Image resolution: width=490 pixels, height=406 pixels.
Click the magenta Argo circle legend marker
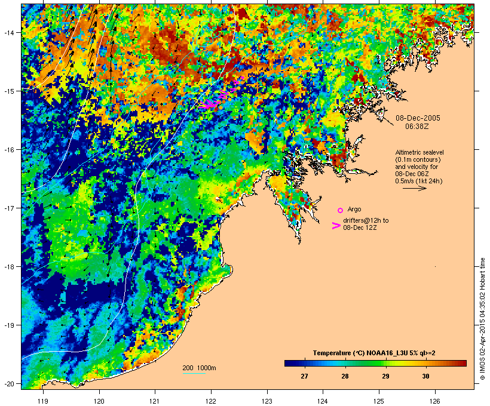(x=341, y=210)
